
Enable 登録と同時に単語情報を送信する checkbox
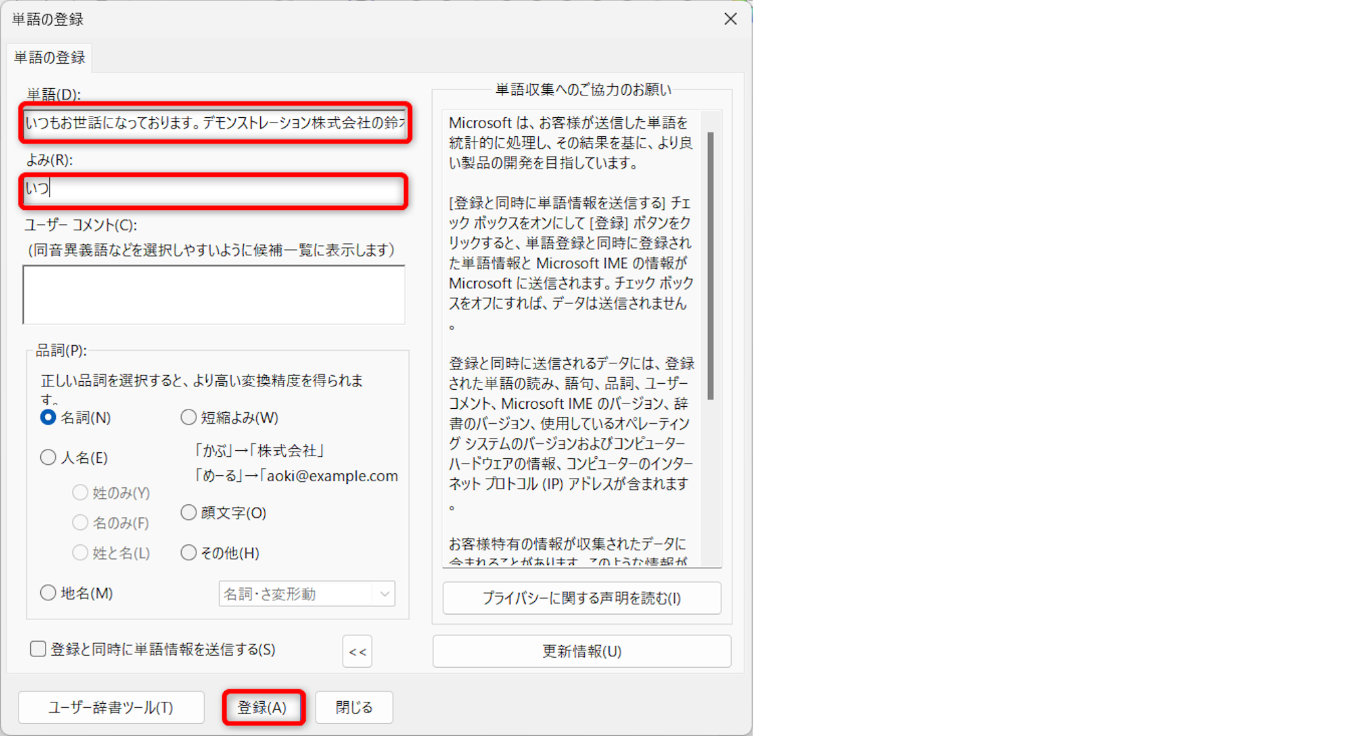[x=38, y=649]
